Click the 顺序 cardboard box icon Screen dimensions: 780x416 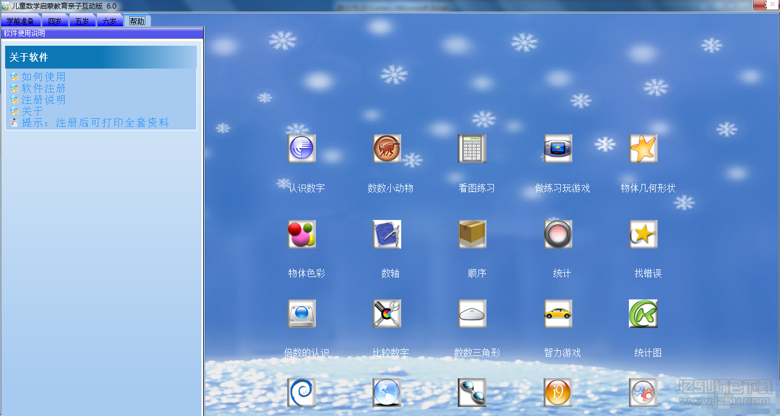click(x=472, y=234)
